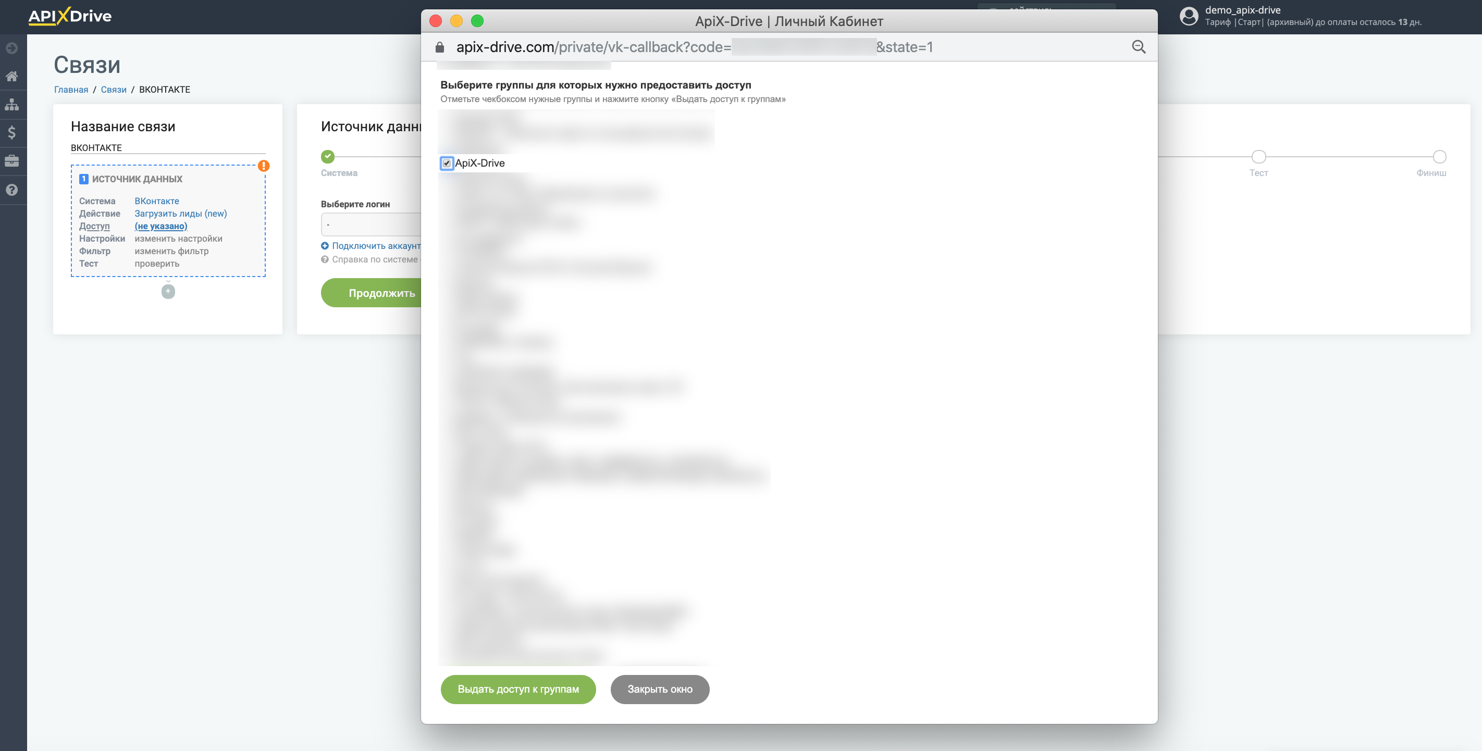This screenshot has width=1482, height=751.
Task: Add a block with the plus circle
Action: [168, 292]
